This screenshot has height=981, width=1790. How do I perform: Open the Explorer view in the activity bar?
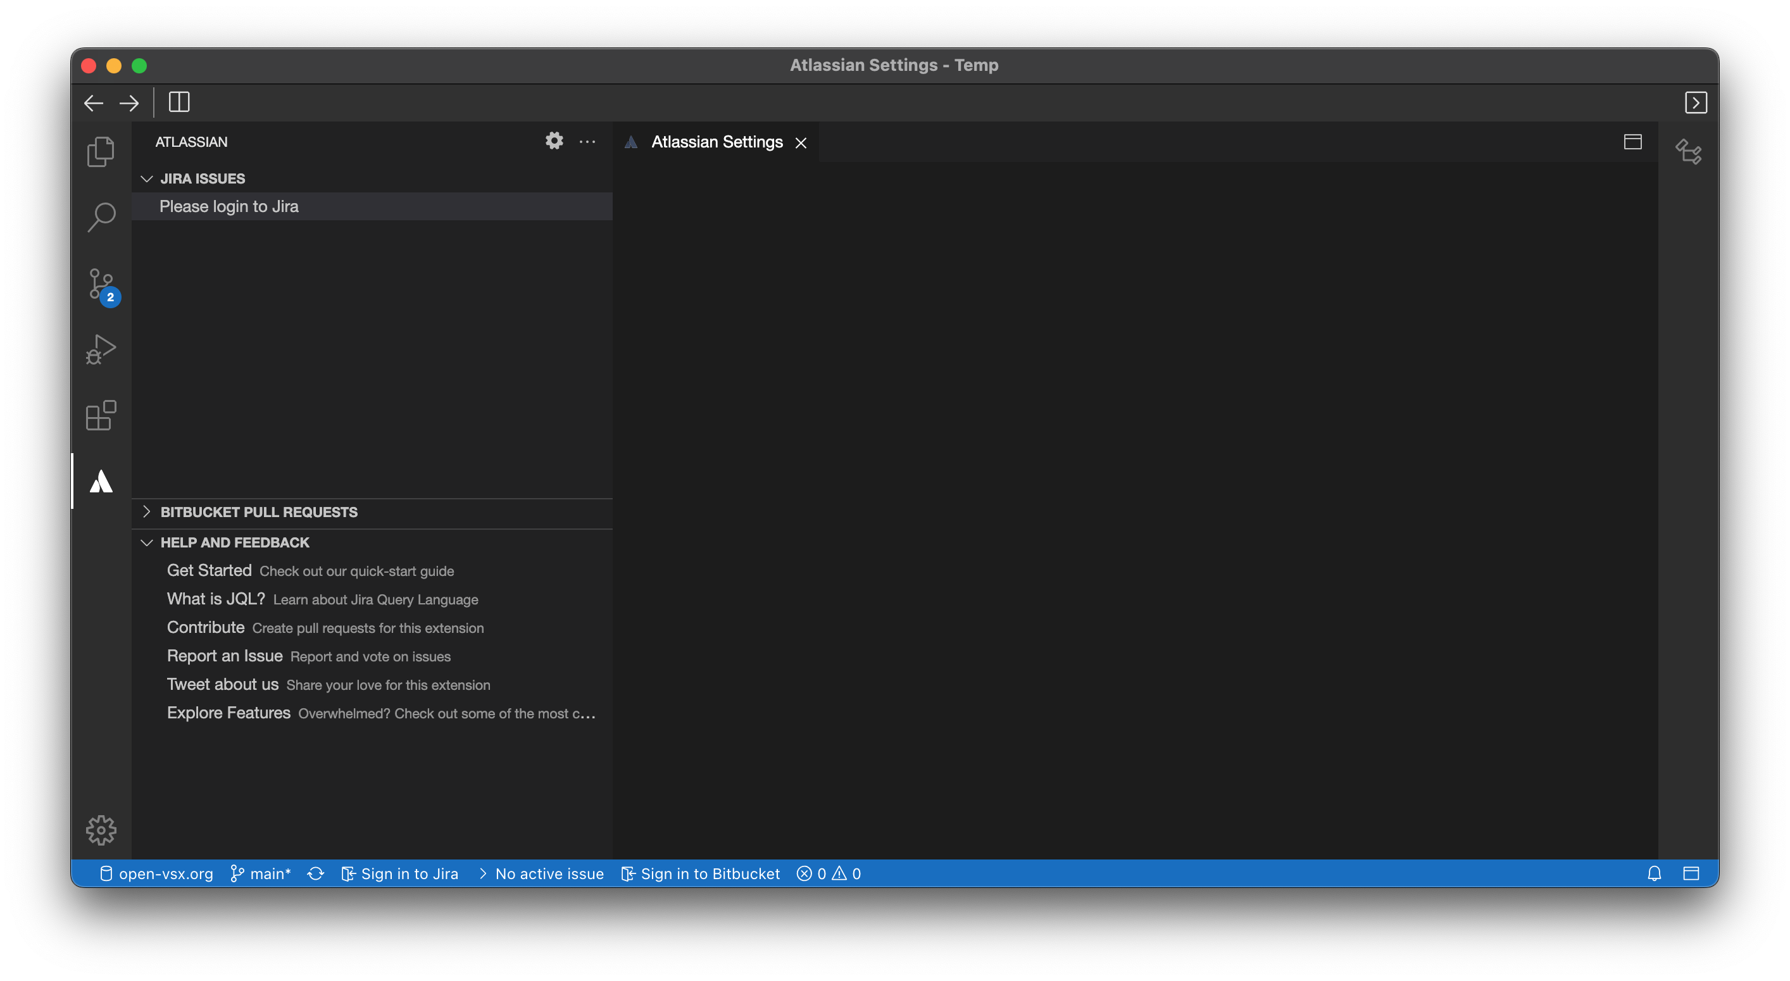click(101, 151)
